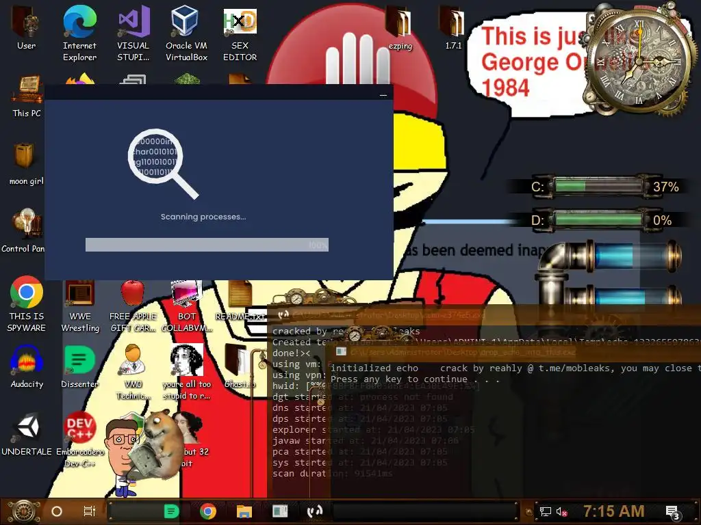Open the 'youre all too stupid' icon
The height and width of the screenshot is (525, 701).
tap(186, 371)
